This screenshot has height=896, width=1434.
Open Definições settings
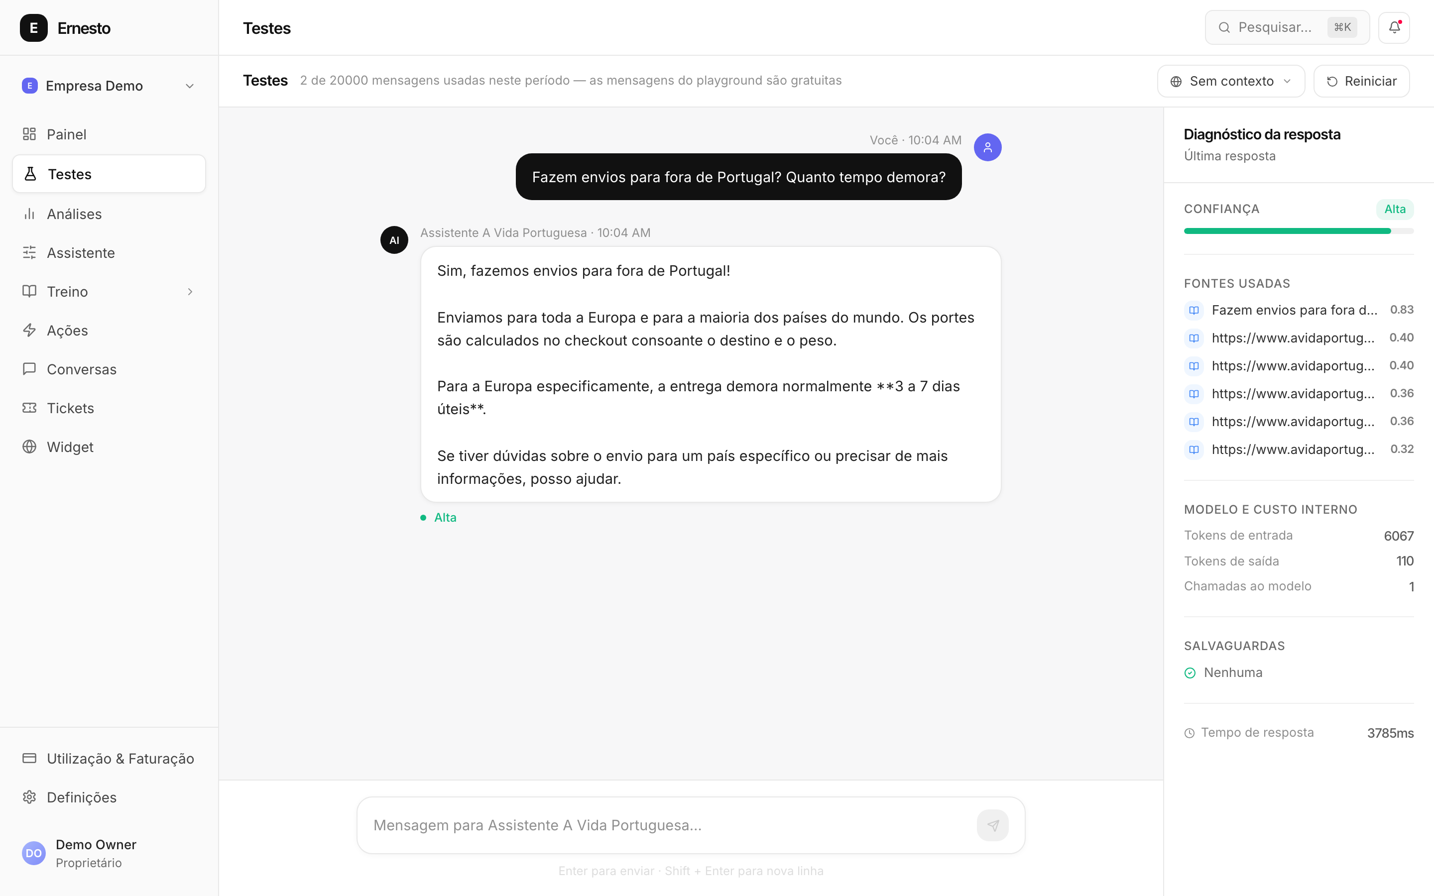[109, 797]
